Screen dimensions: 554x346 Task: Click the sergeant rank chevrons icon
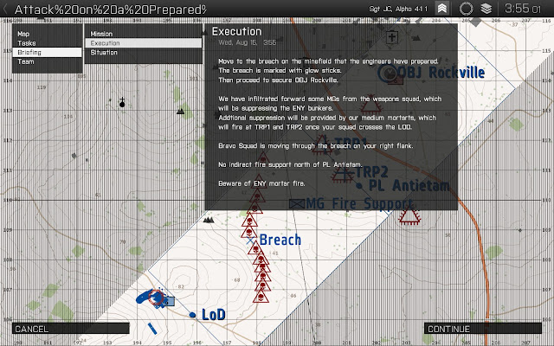pos(441,8)
